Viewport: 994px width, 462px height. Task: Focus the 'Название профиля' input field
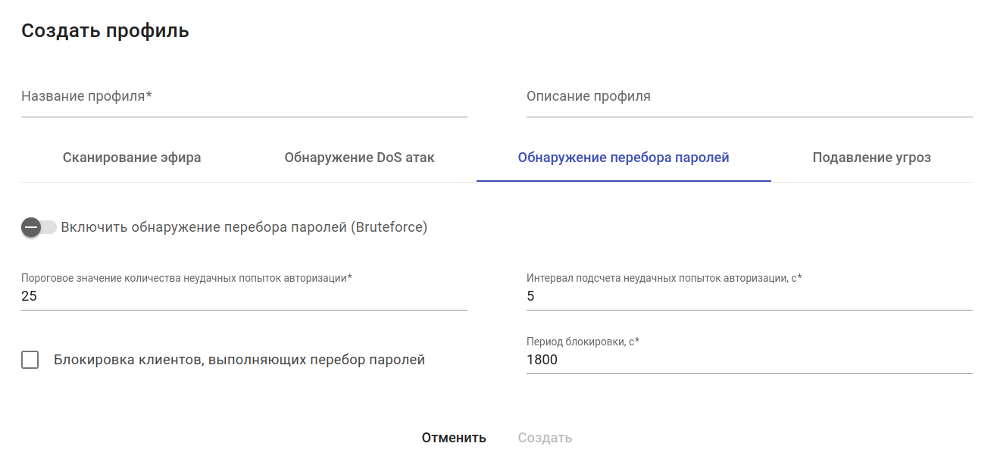pos(244,97)
